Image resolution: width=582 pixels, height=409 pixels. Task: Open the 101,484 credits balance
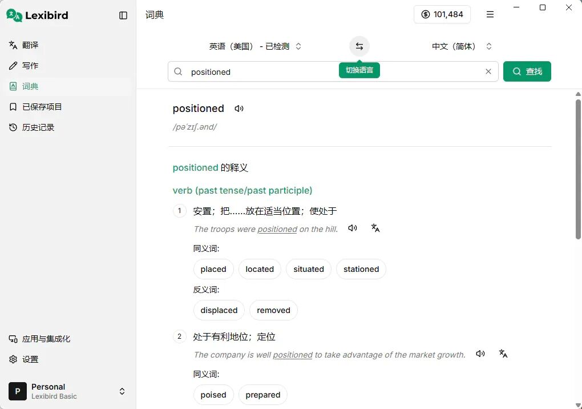(x=442, y=14)
